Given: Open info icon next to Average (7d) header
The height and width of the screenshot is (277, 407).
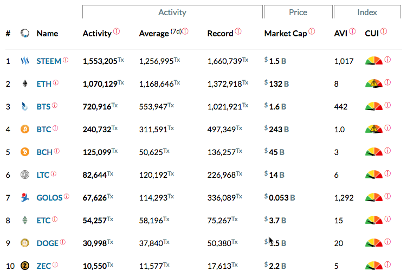Looking at the screenshot, I should (x=185, y=31).
